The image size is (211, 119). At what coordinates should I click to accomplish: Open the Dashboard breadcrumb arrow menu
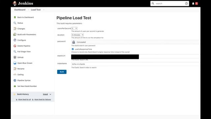[28, 10]
